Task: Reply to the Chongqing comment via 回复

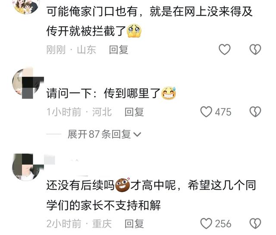Action: pos(134,223)
